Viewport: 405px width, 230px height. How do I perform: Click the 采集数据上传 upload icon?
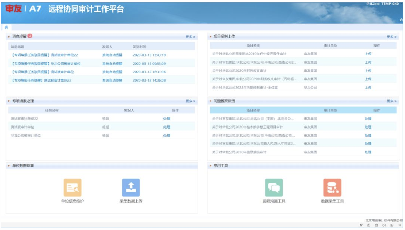131,187
